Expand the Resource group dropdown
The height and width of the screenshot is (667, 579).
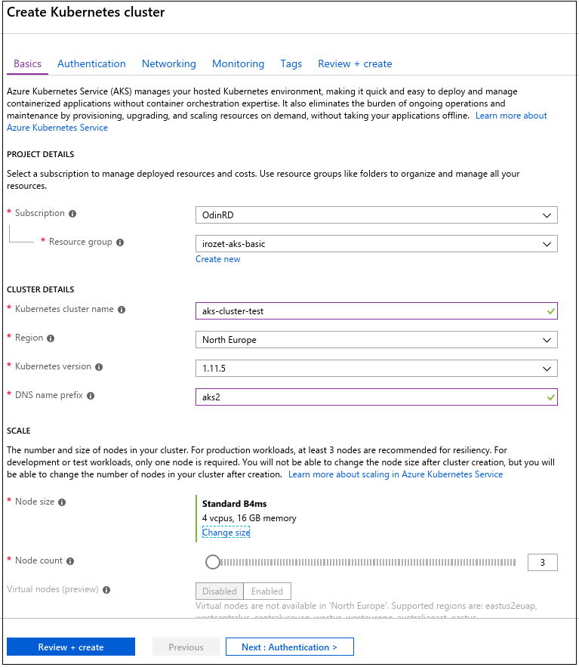coord(376,244)
